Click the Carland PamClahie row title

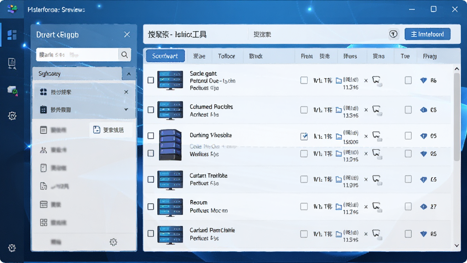(213, 230)
